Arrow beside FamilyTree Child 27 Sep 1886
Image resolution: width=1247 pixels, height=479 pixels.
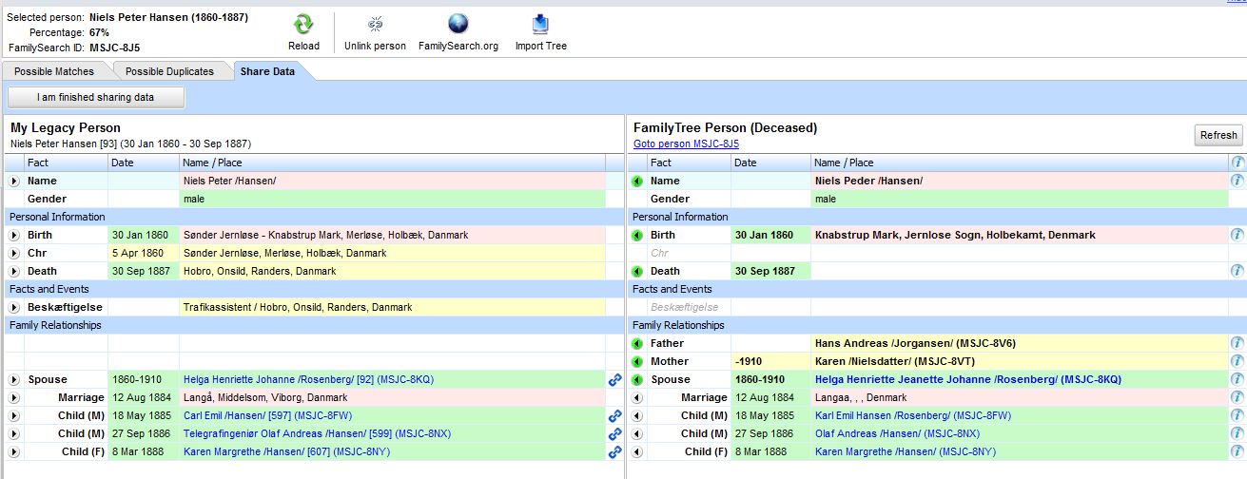click(637, 433)
